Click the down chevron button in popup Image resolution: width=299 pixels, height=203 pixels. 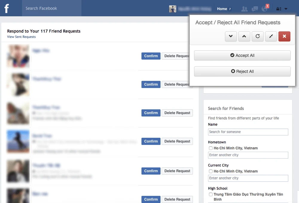click(x=231, y=36)
